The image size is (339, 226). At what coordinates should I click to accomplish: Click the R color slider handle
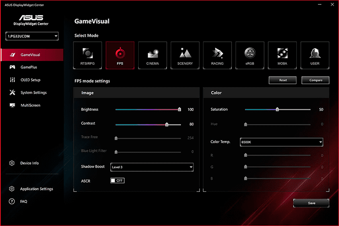[x=245, y=155]
